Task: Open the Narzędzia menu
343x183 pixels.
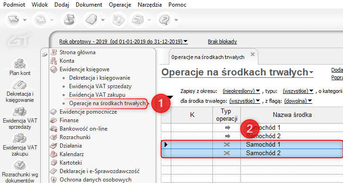Action: pyautogui.click(x=150, y=5)
